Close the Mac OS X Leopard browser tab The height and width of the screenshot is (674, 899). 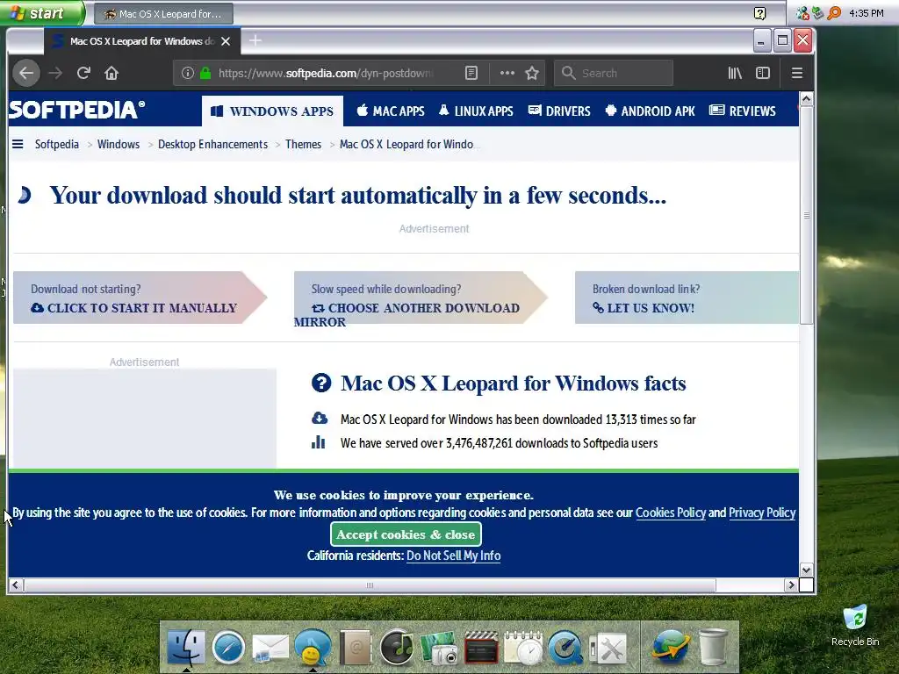[x=226, y=41]
